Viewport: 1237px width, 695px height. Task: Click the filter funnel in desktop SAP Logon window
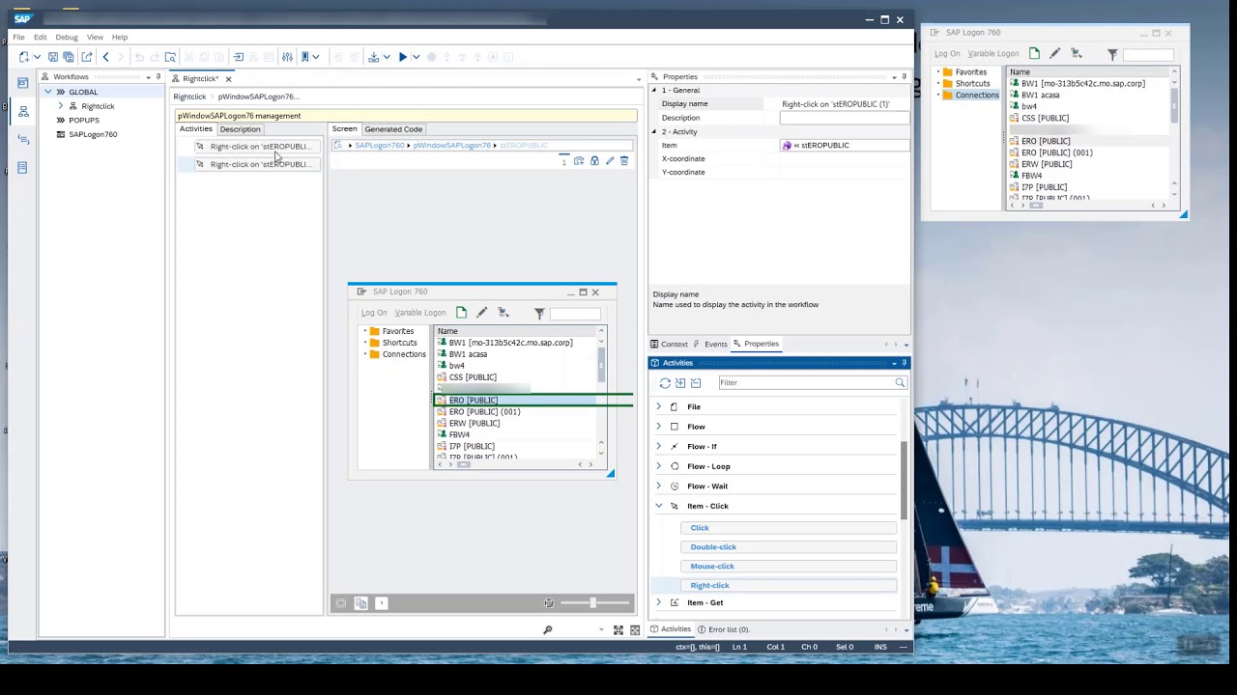[x=1112, y=54]
